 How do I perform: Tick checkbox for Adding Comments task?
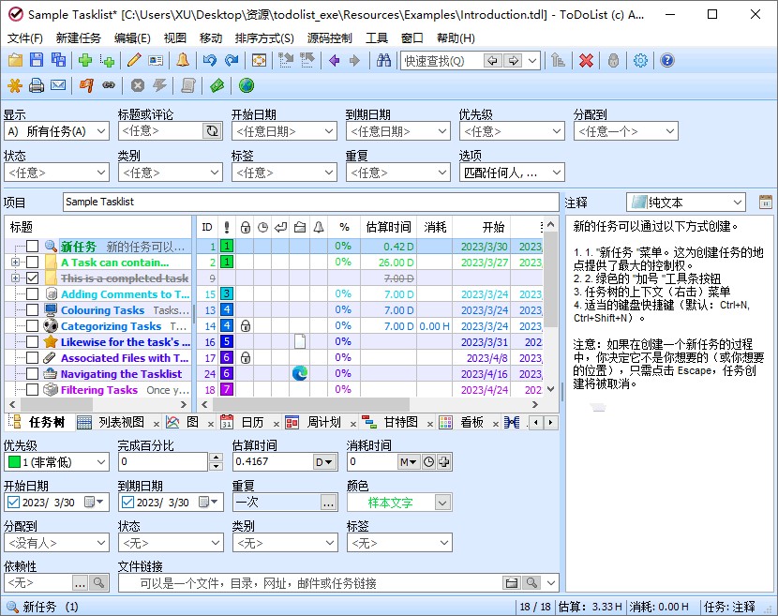32,293
